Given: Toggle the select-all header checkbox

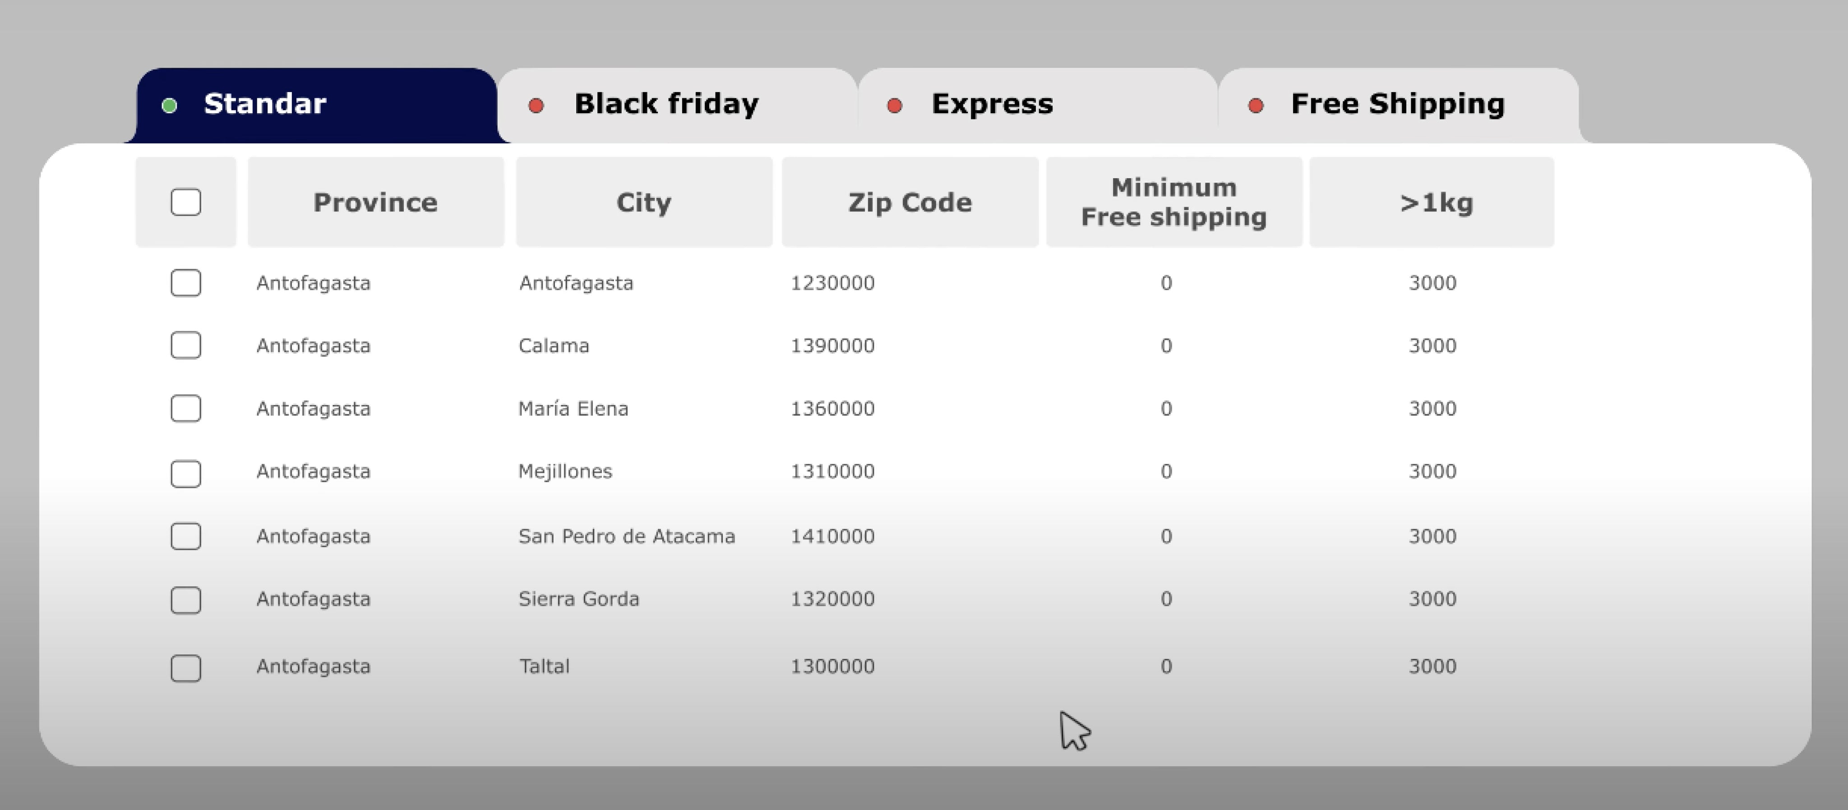Looking at the screenshot, I should 186,202.
